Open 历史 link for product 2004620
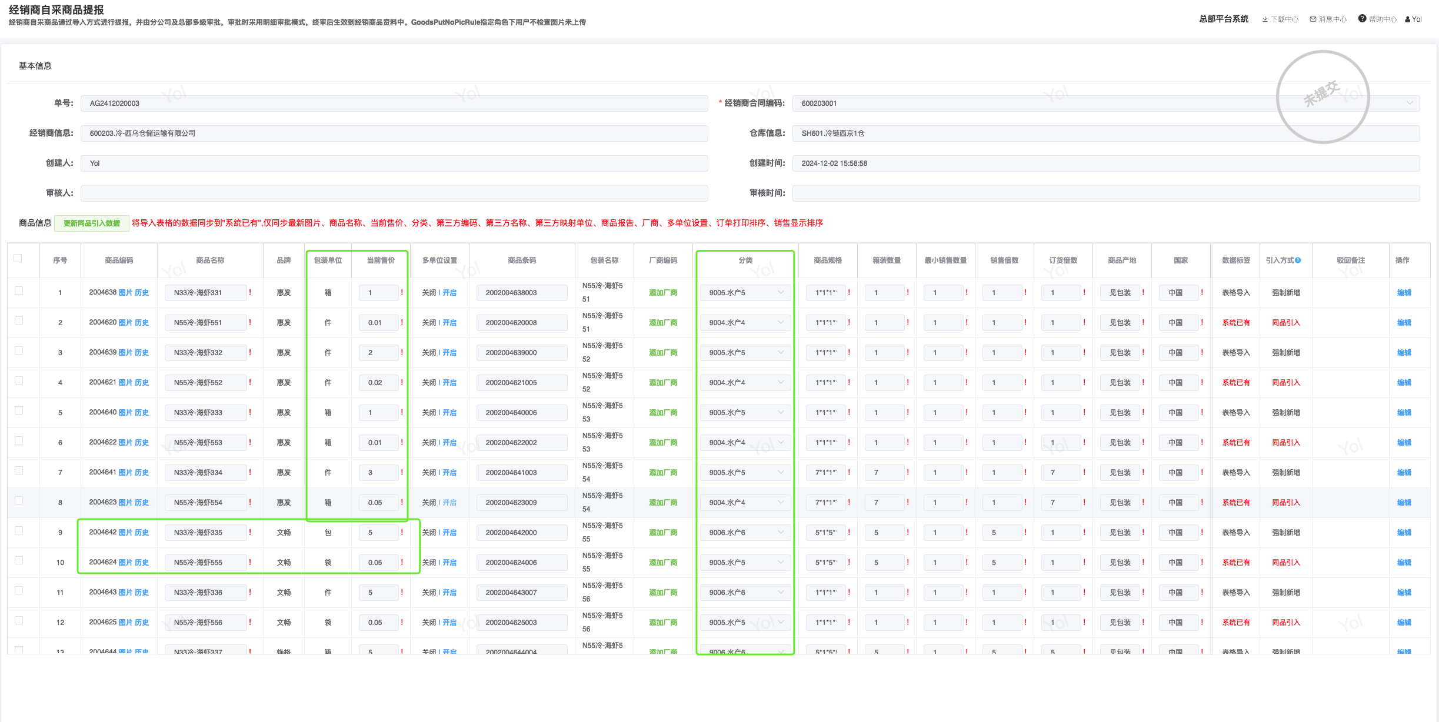This screenshot has height=722, width=1439. [x=142, y=323]
